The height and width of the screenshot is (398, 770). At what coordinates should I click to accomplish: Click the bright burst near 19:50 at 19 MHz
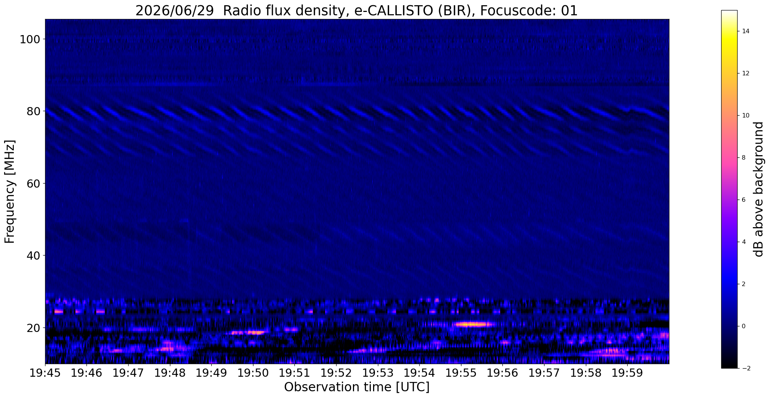(x=249, y=332)
